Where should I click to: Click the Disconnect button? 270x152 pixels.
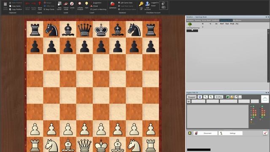(x=205, y=133)
